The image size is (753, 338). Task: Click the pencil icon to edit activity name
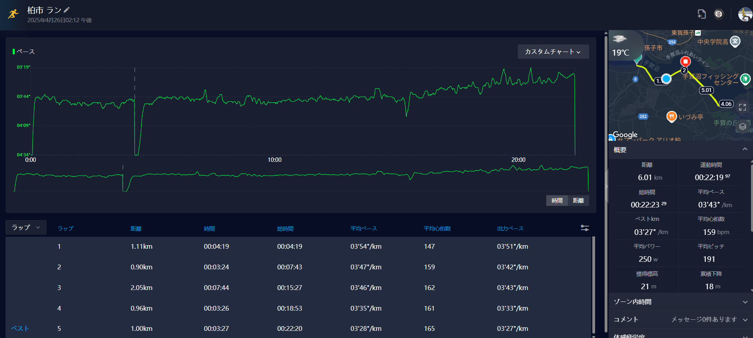(x=67, y=10)
